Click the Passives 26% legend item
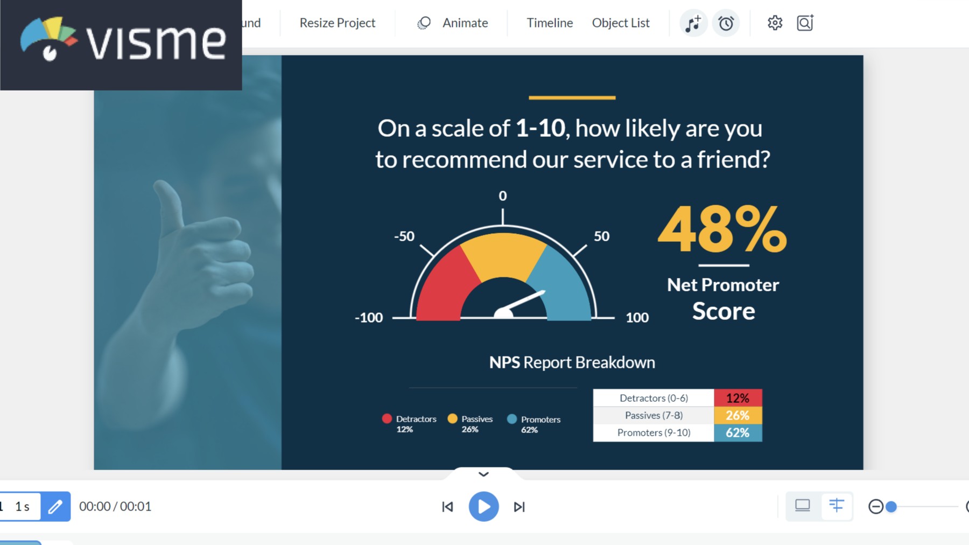This screenshot has height=545, width=969. pos(470,423)
